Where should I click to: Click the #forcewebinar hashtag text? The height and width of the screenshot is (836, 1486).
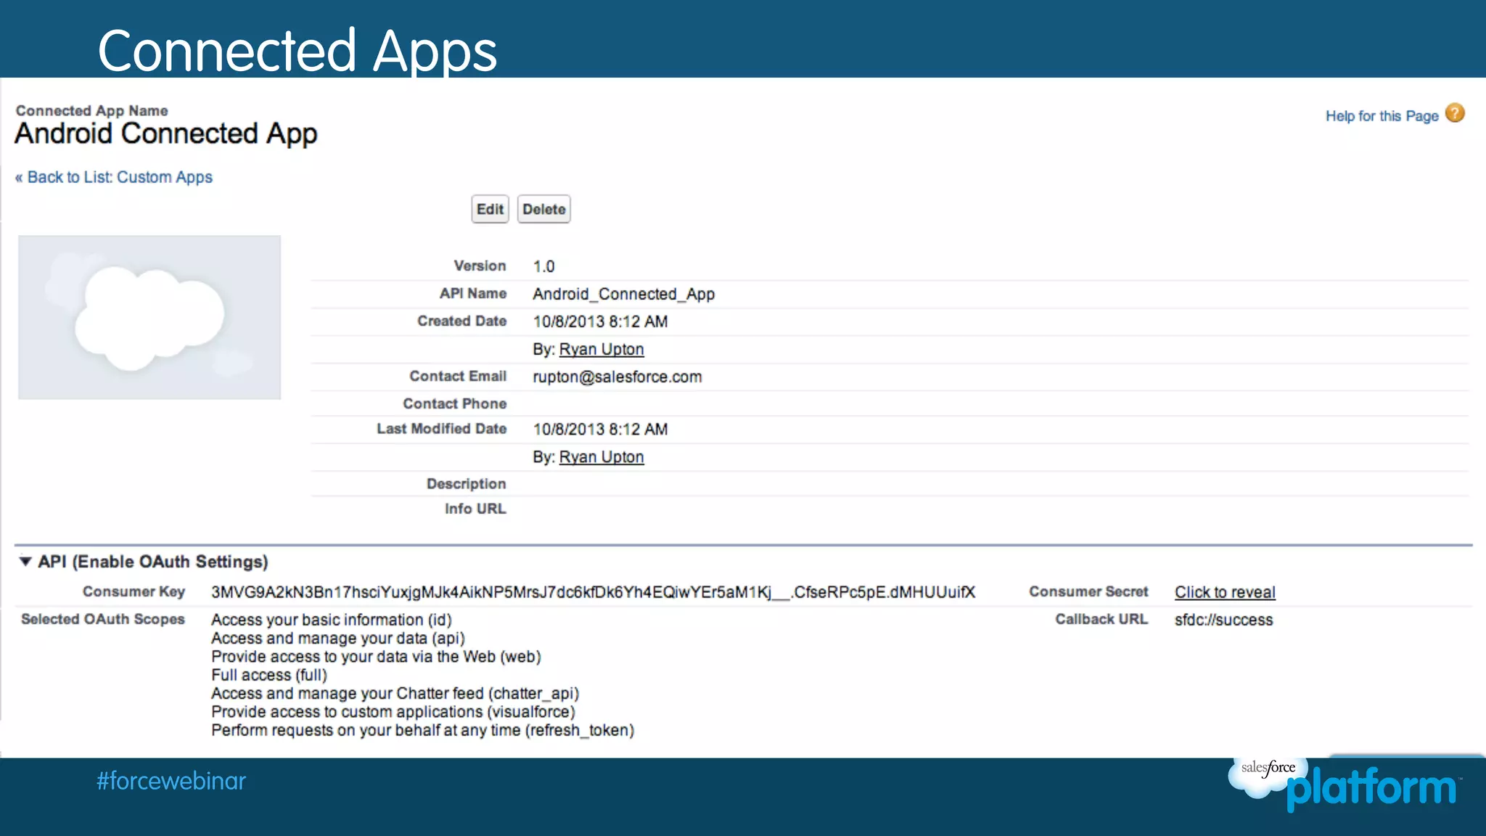pos(171,781)
